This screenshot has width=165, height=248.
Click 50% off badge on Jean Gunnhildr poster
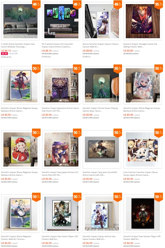(118, 133)
